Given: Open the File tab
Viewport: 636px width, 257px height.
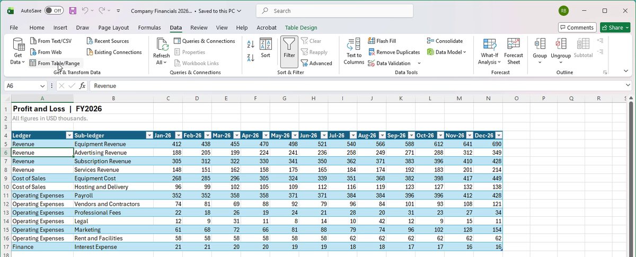Looking at the screenshot, I should (x=14, y=28).
